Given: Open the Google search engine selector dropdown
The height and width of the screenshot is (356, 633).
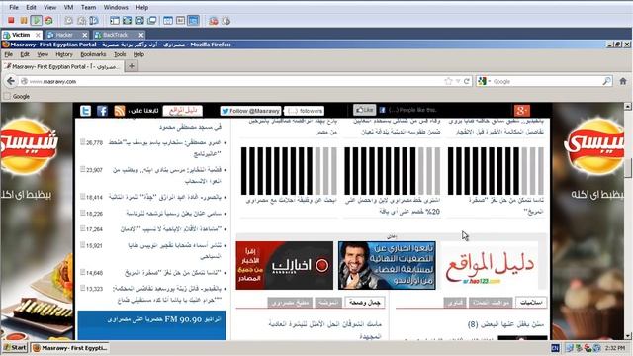Looking at the screenshot, I should (x=484, y=81).
